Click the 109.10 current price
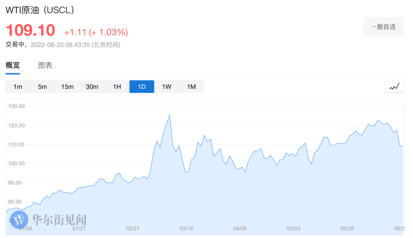413x238 pixels. pos(31,30)
